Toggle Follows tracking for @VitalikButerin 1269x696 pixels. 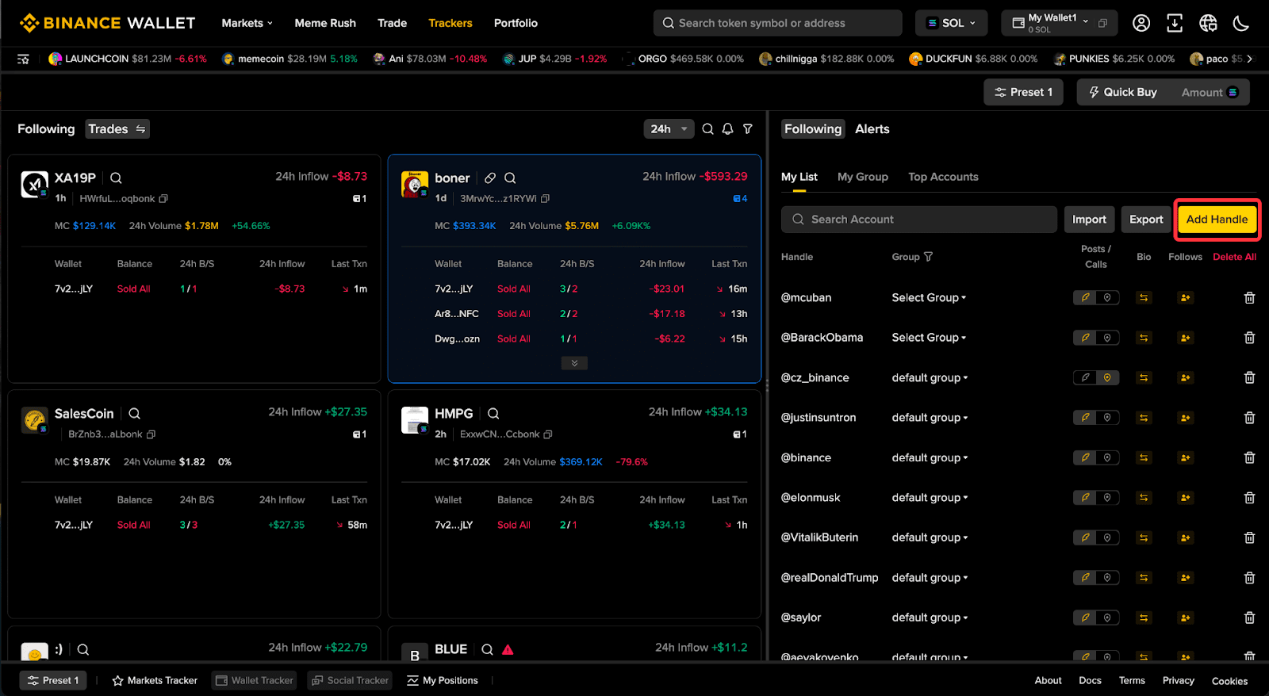1185,537
